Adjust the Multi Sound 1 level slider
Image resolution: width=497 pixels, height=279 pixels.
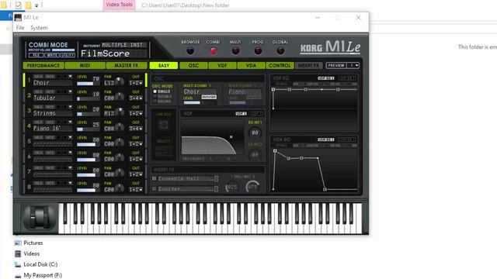[200, 102]
